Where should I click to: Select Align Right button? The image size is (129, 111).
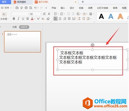[x=64, y=18]
